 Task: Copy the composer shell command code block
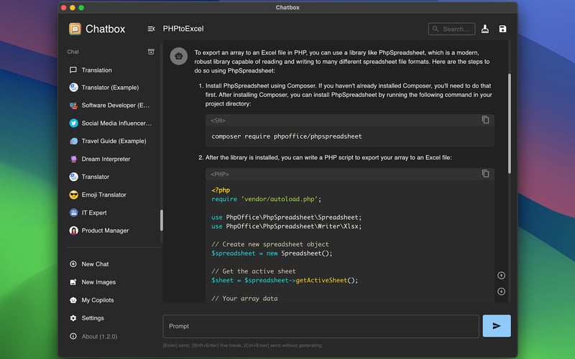pos(485,120)
